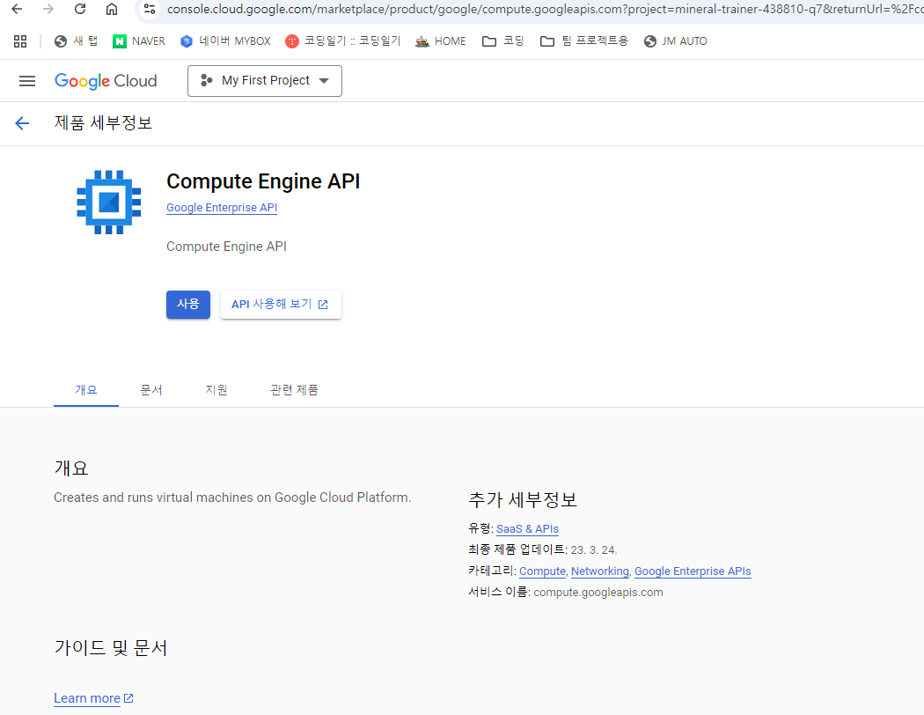The image size is (924, 715).
Task: Go to browser home icon
Action: pos(112,9)
